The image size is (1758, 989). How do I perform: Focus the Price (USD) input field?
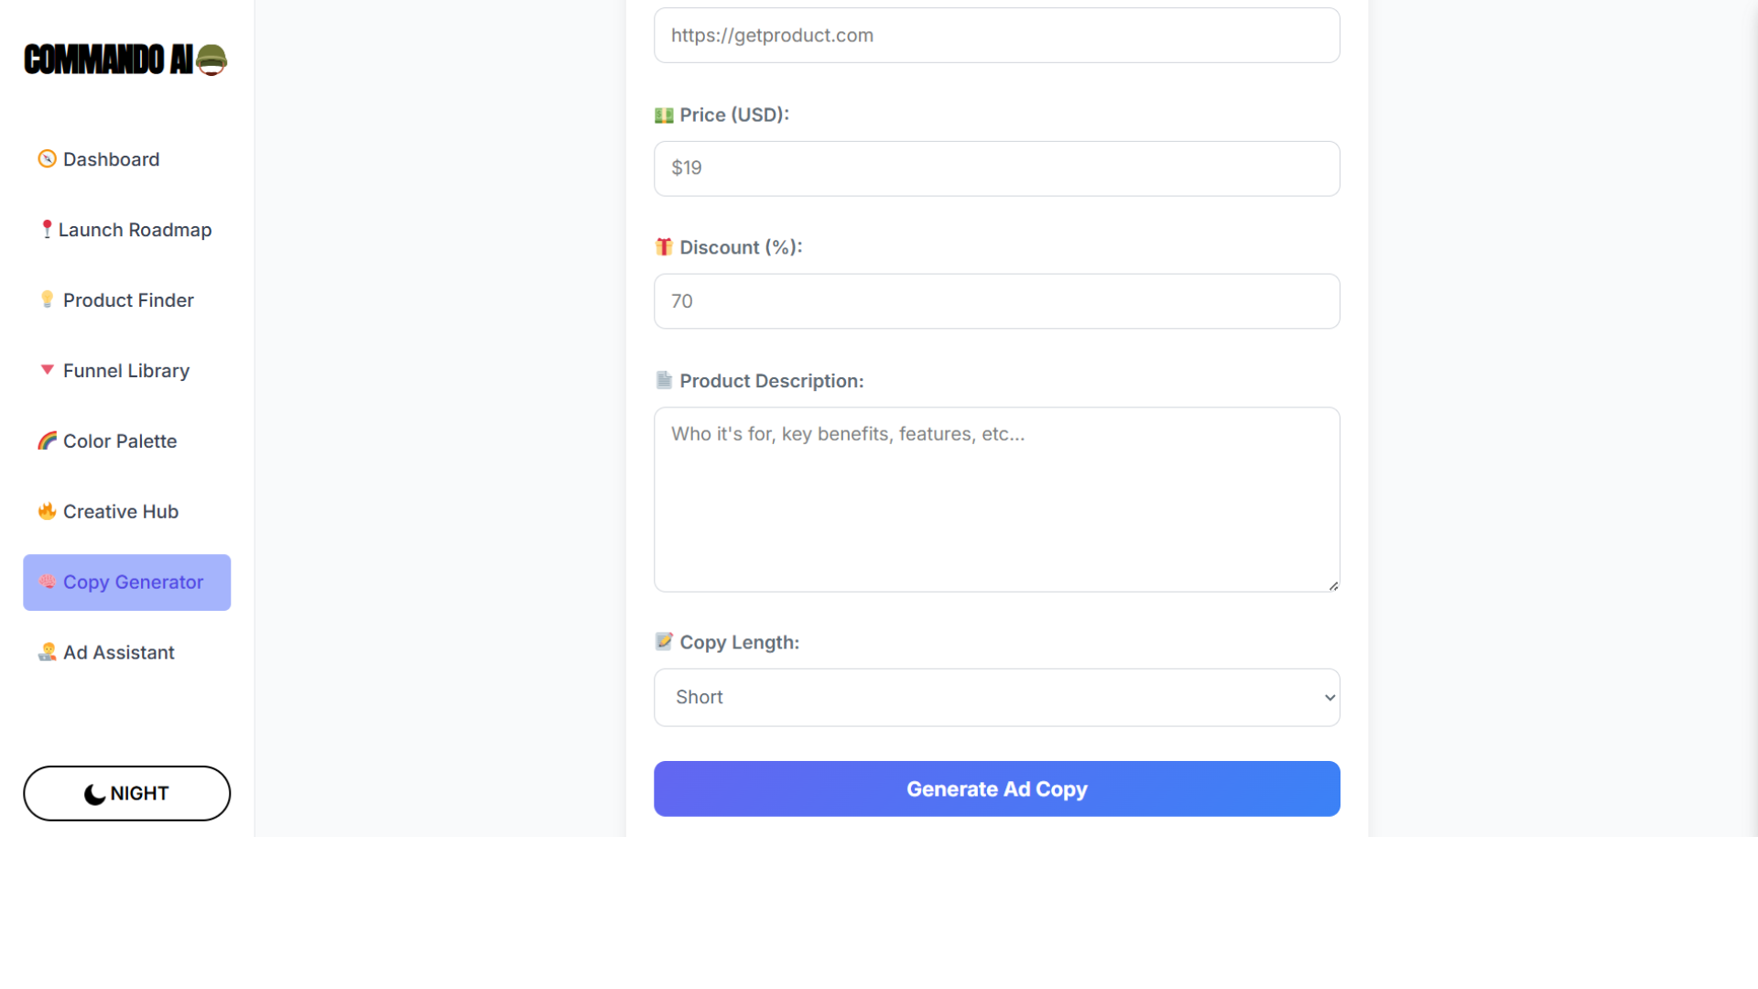coord(996,168)
